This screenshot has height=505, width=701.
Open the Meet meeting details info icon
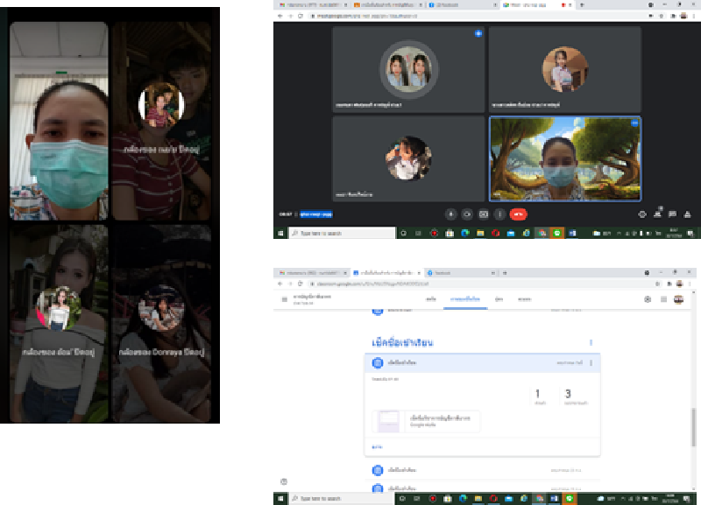[x=642, y=214]
